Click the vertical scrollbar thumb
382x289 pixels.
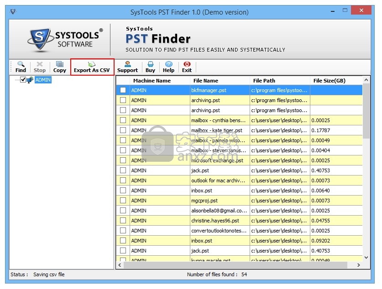pyautogui.click(x=366, y=111)
